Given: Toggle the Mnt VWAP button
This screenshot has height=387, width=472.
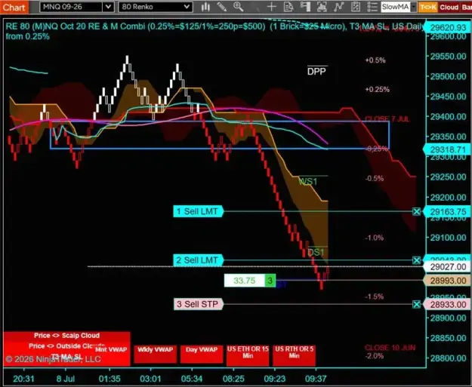Looking at the screenshot, I should tap(111, 349).
